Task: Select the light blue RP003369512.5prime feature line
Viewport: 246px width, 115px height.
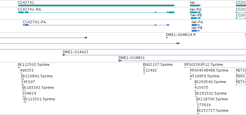Action: tap(215, 68)
